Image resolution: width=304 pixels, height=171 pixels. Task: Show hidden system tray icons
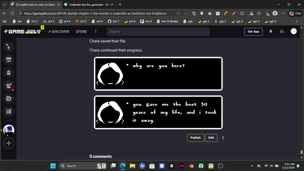point(252,166)
